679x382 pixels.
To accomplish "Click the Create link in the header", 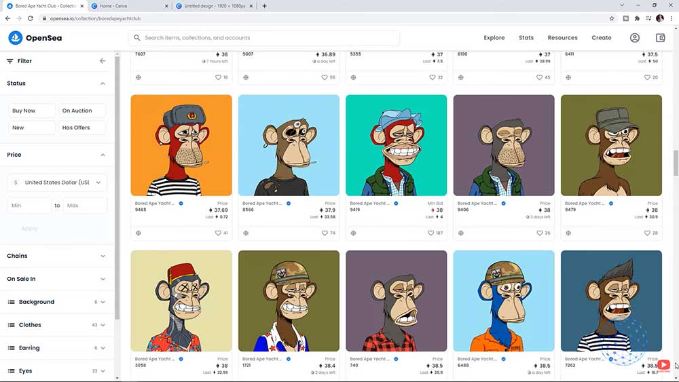I will coord(601,38).
